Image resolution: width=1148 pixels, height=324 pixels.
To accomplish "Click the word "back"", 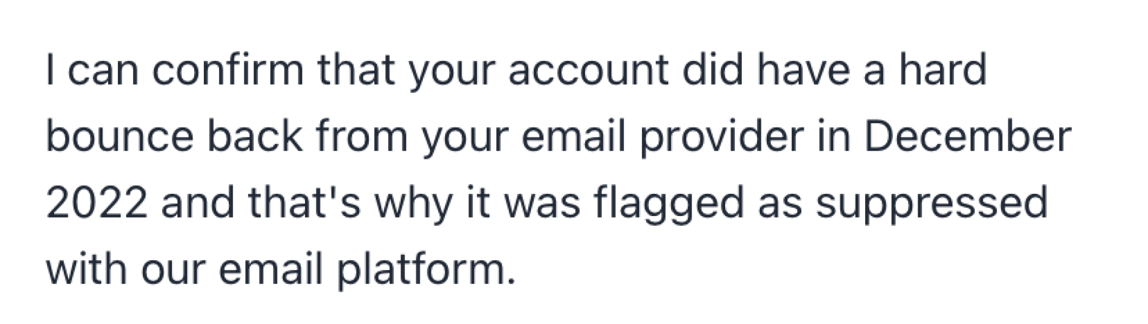I will click(254, 137).
